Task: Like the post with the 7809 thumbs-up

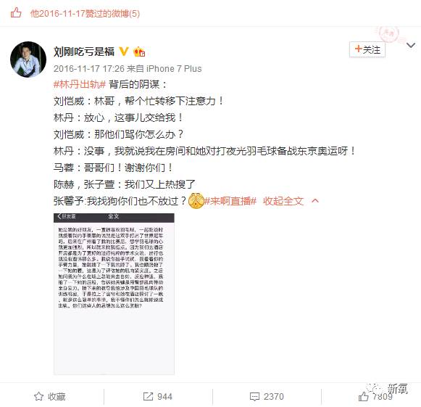Action: [364, 397]
